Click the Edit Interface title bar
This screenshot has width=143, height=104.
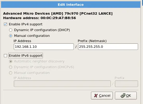tap(71, 5)
